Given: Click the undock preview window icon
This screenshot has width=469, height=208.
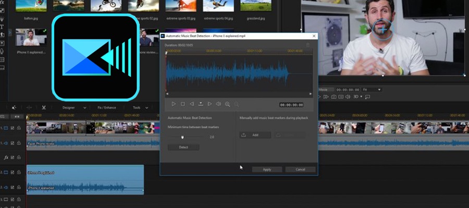Looking at the screenshot, I should point(367,97).
